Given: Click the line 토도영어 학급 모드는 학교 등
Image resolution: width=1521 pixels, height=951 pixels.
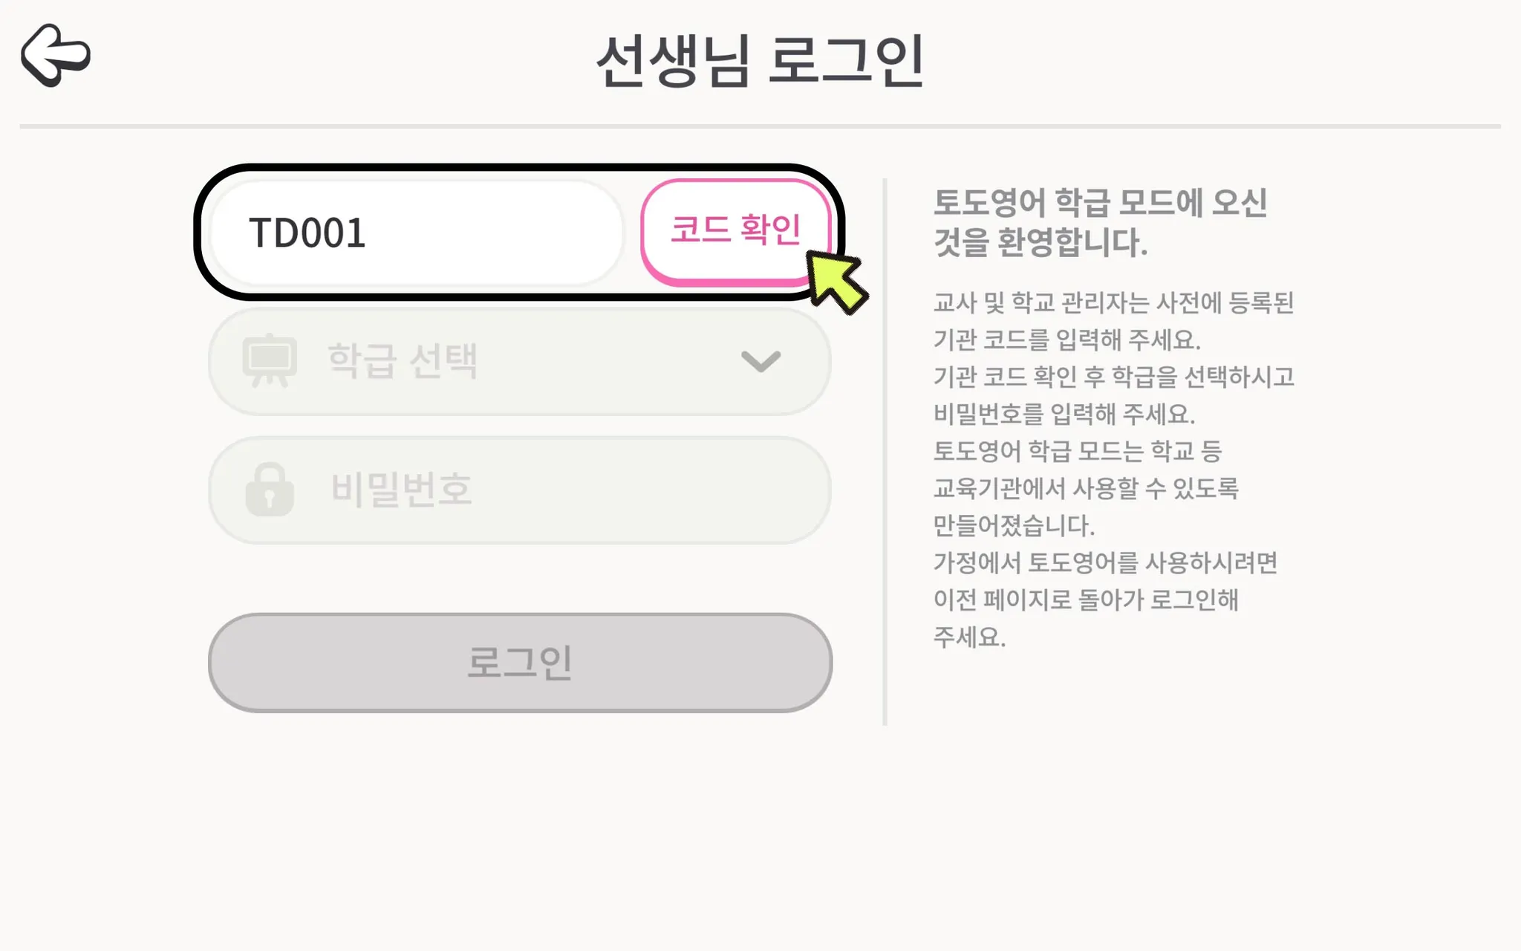Looking at the screenshot, I should [1077, 451].
